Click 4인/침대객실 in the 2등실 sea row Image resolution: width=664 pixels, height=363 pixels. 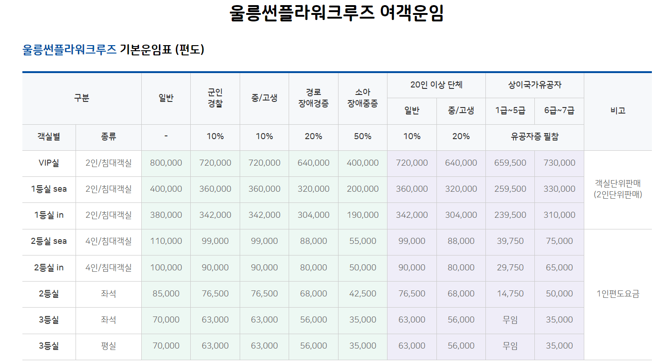click(x=109, y=241)
